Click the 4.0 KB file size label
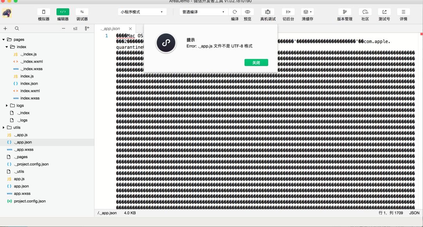This screenshot has height=227, width=423. click(x=130, y=213)
